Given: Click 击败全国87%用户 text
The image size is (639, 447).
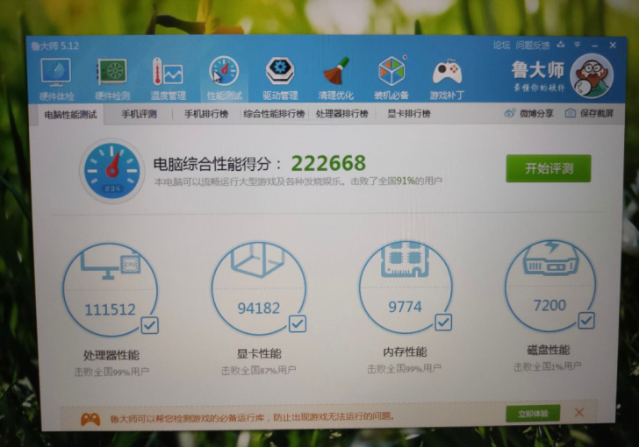Looking at the screenshot, I should click(x=259, y=370).
